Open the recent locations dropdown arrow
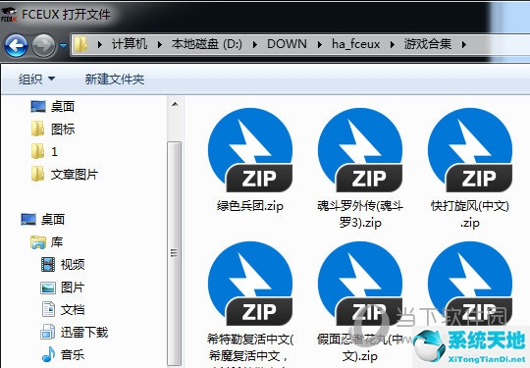The width and height of the screenshot is (530, 368). [63, 45]
